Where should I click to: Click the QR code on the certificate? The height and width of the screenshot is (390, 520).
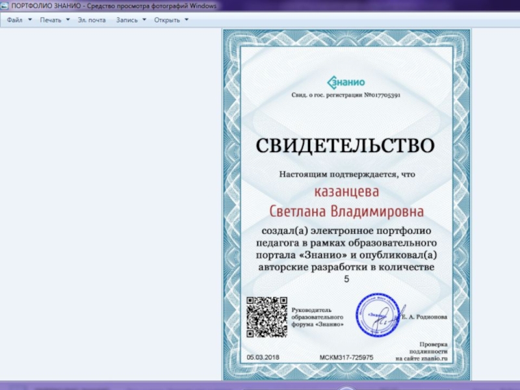click(x=266, y=317)
